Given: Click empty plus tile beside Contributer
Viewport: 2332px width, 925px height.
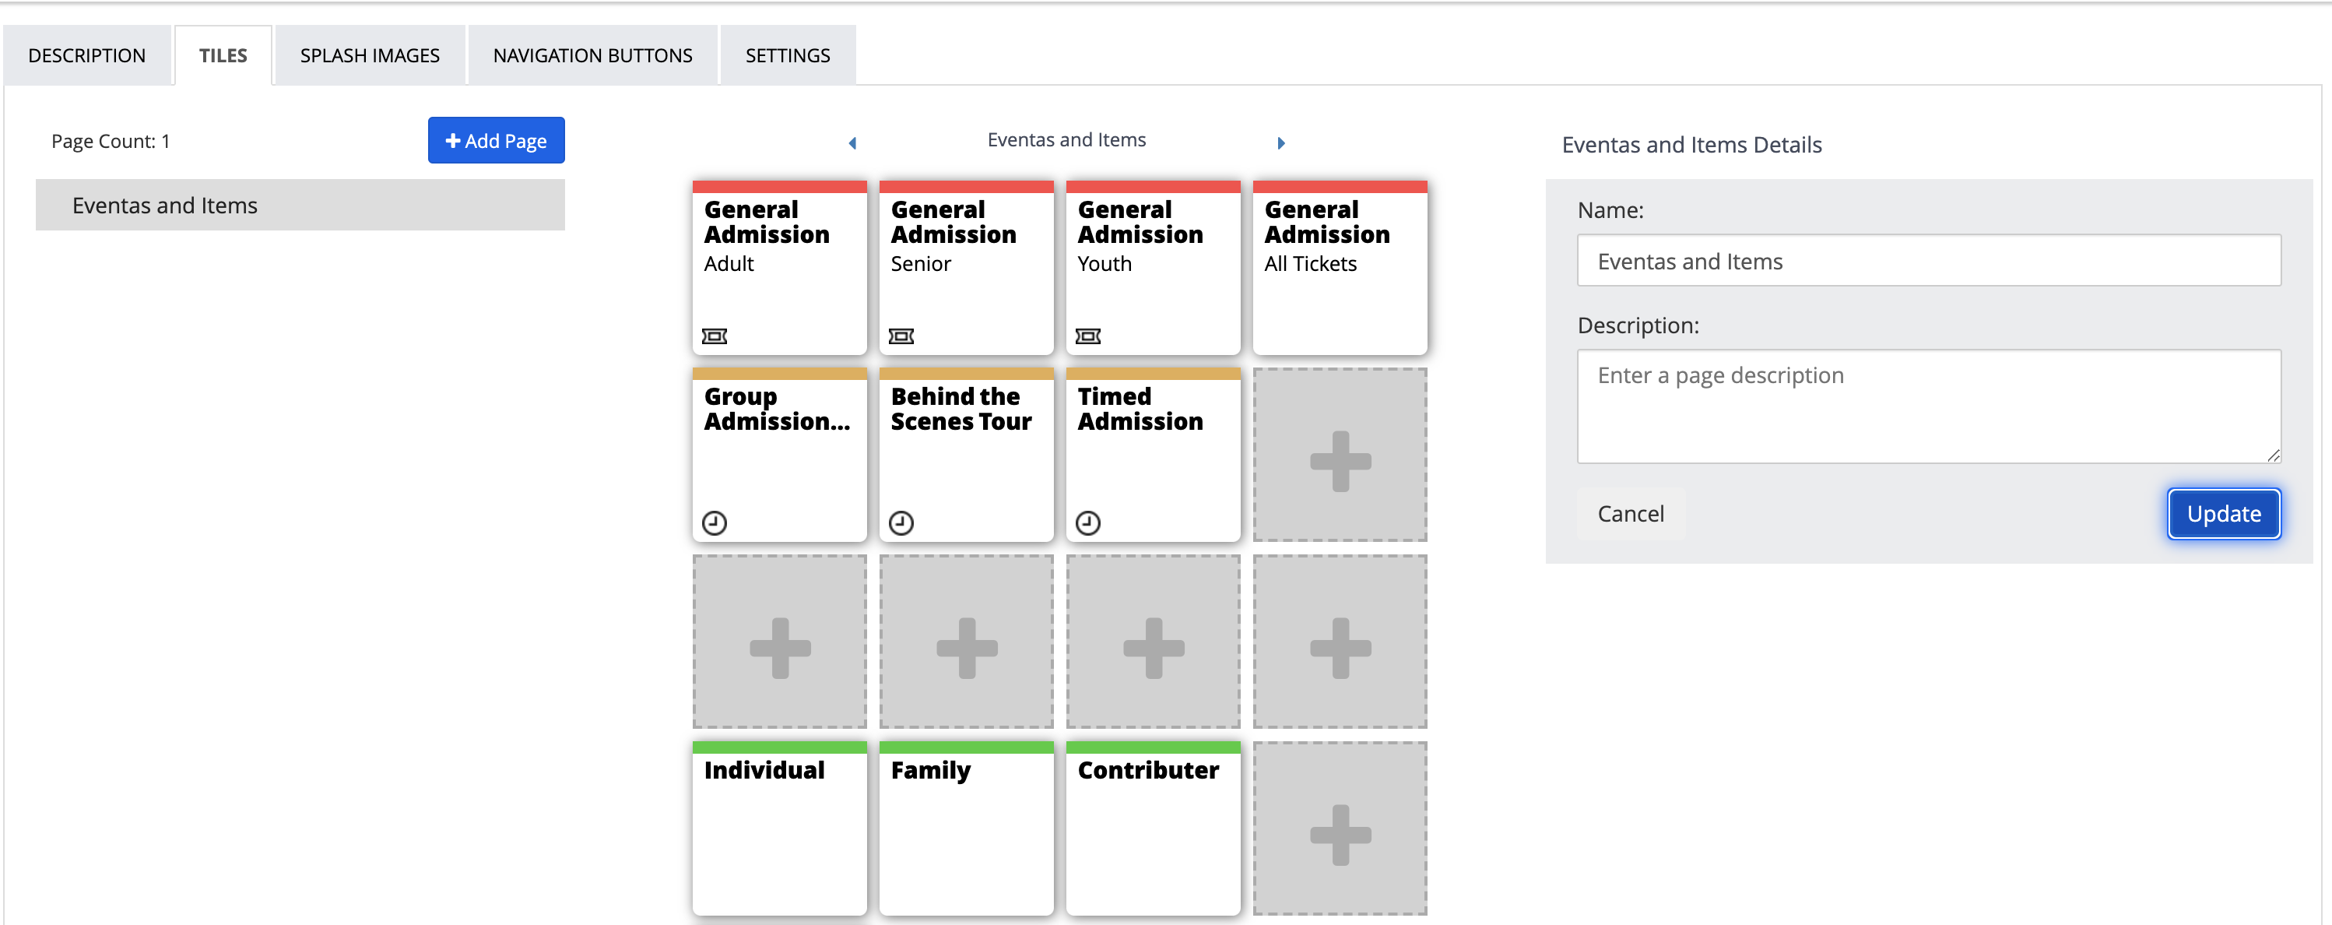Looking at the screenshot, I should pyautogui.click(x=1340, y=833).
